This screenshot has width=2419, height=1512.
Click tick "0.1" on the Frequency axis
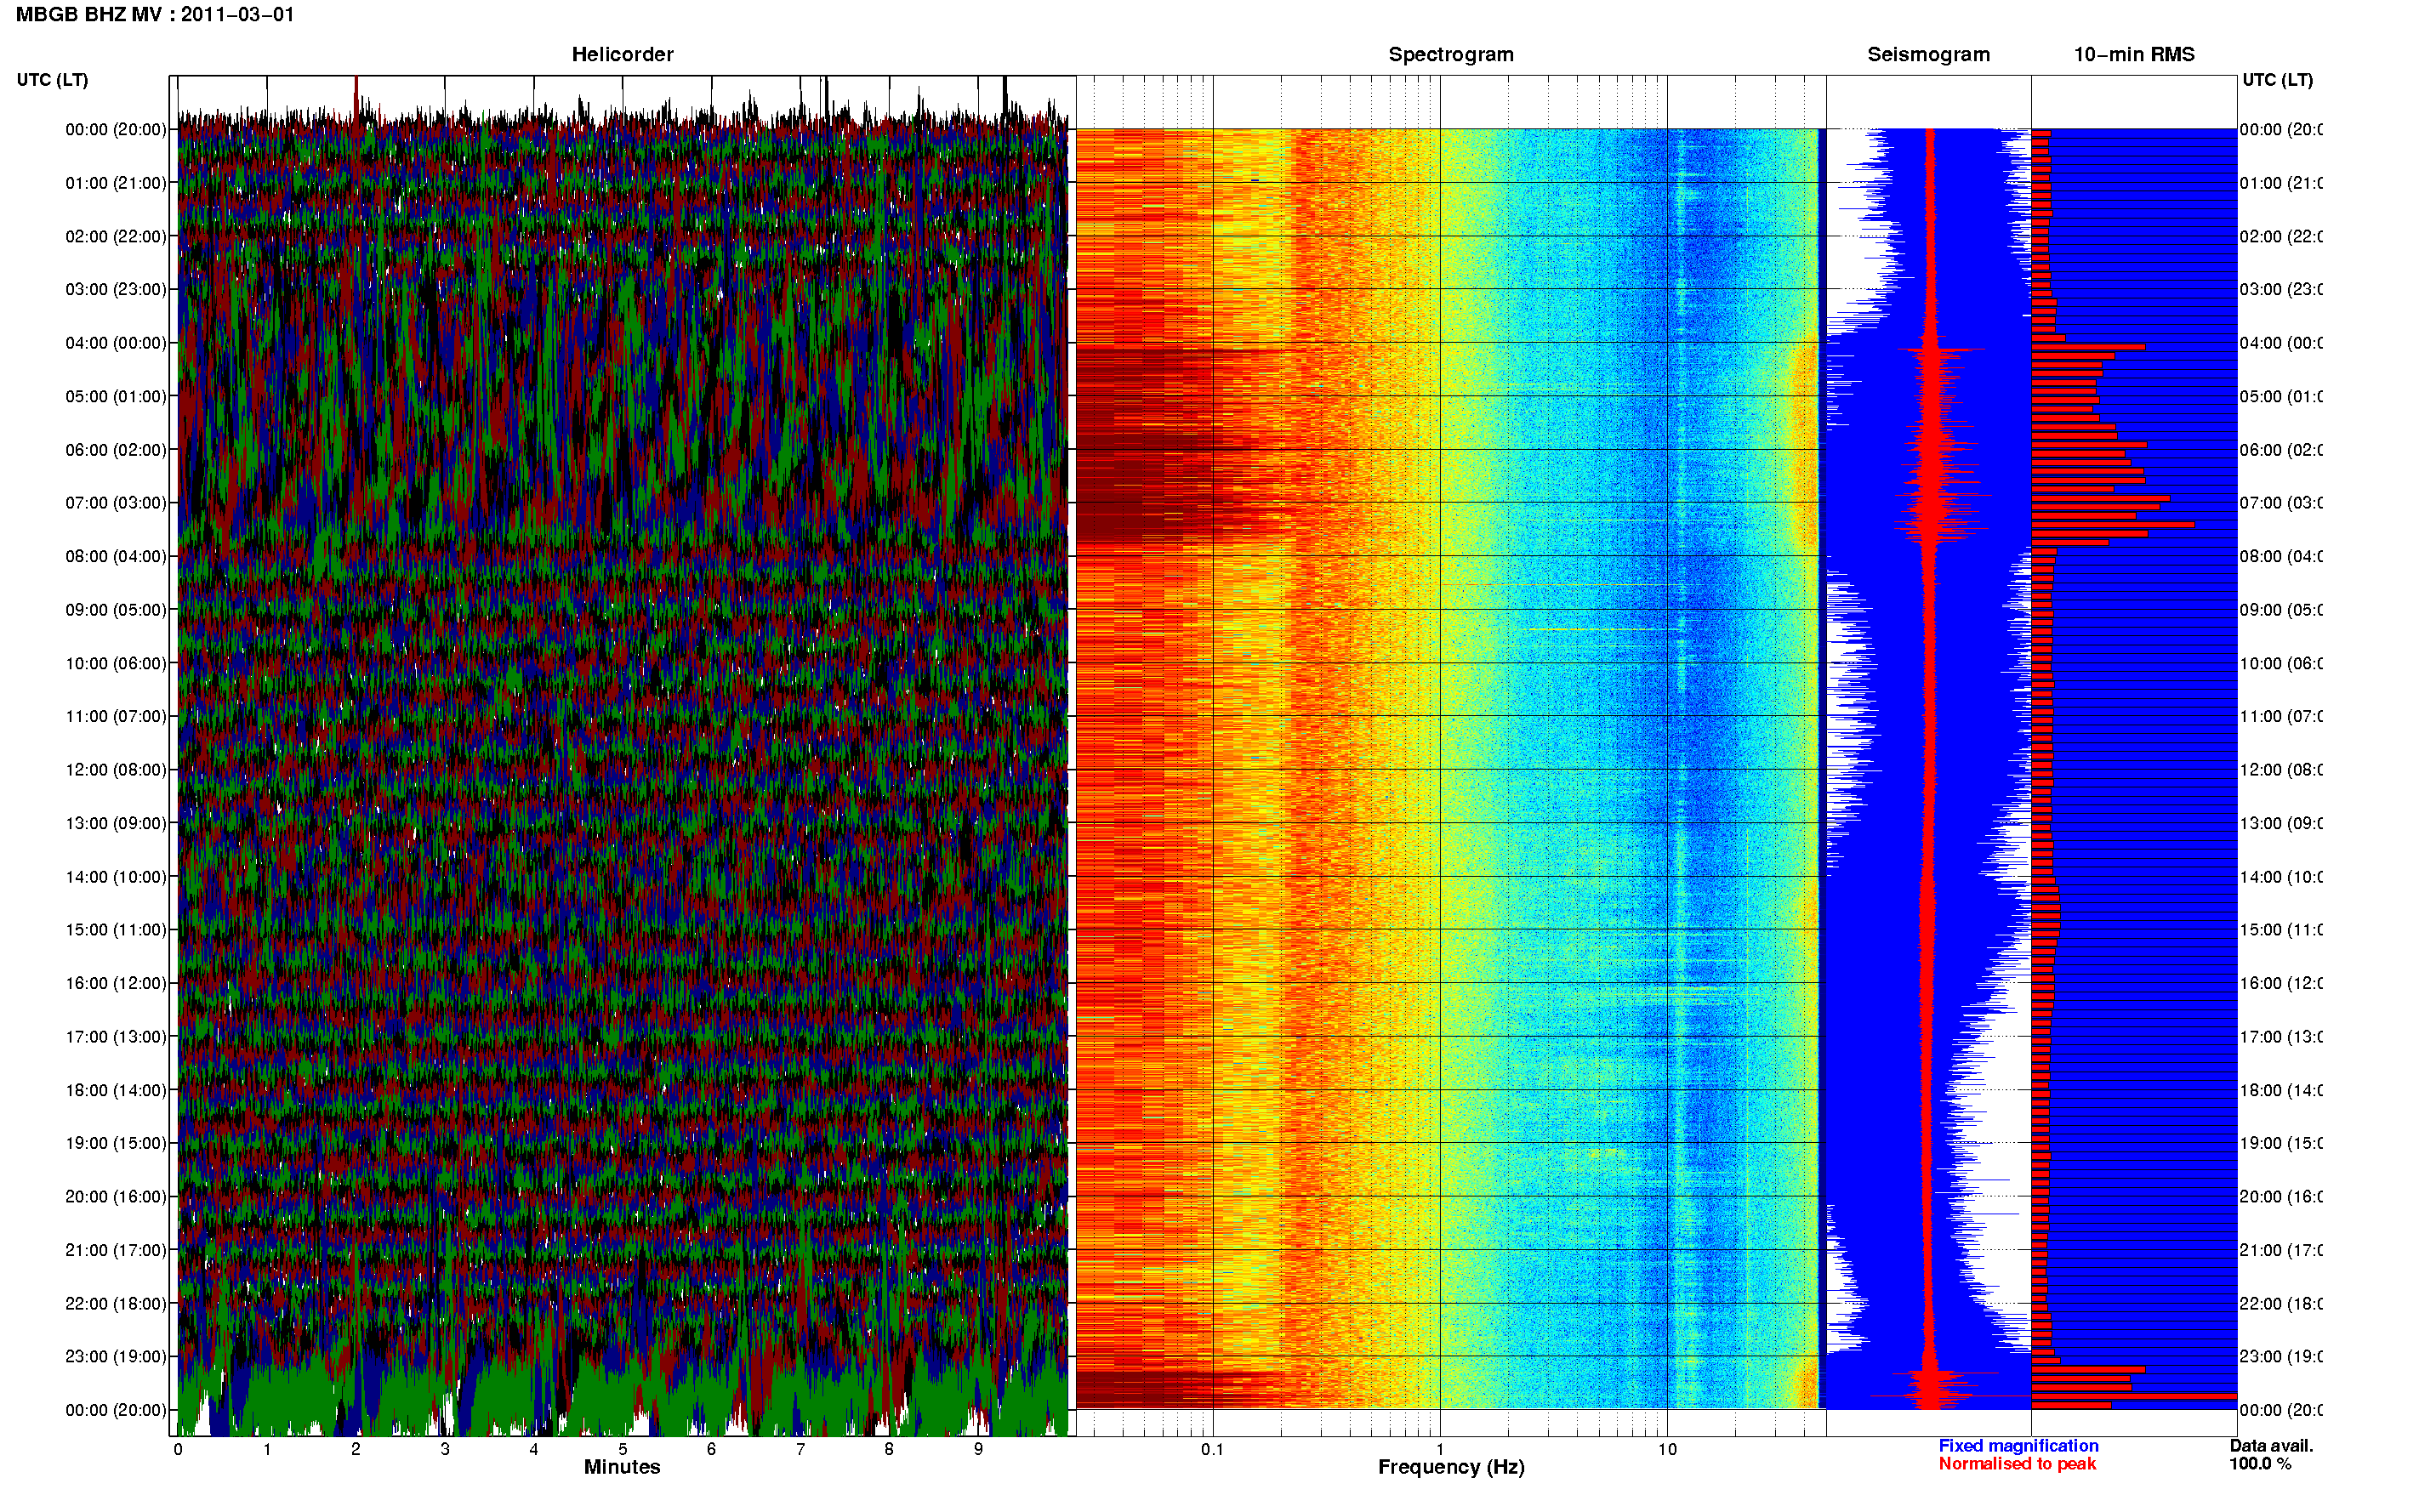point(1213,1449)
